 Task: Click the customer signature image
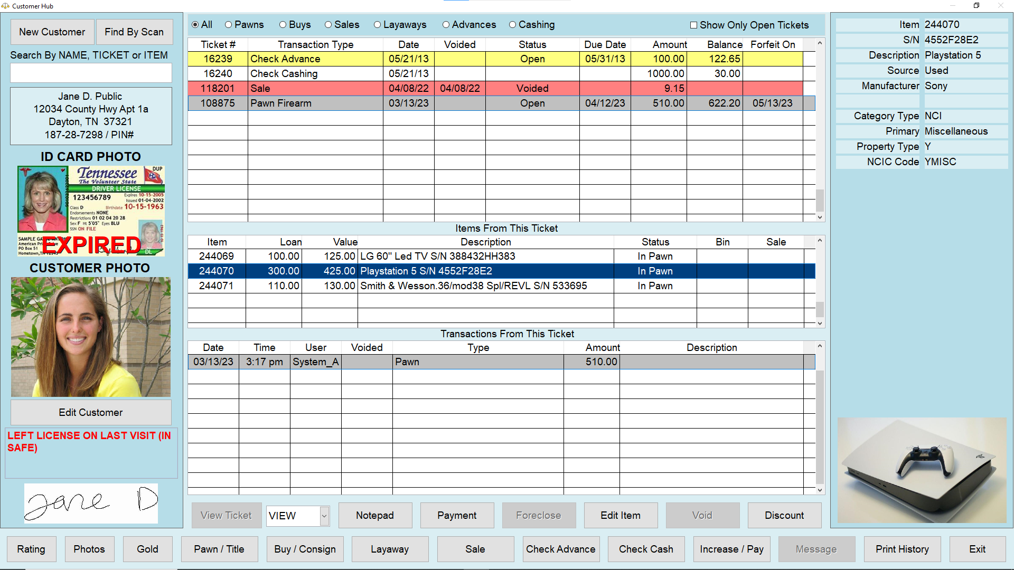[x=91, y=503]
